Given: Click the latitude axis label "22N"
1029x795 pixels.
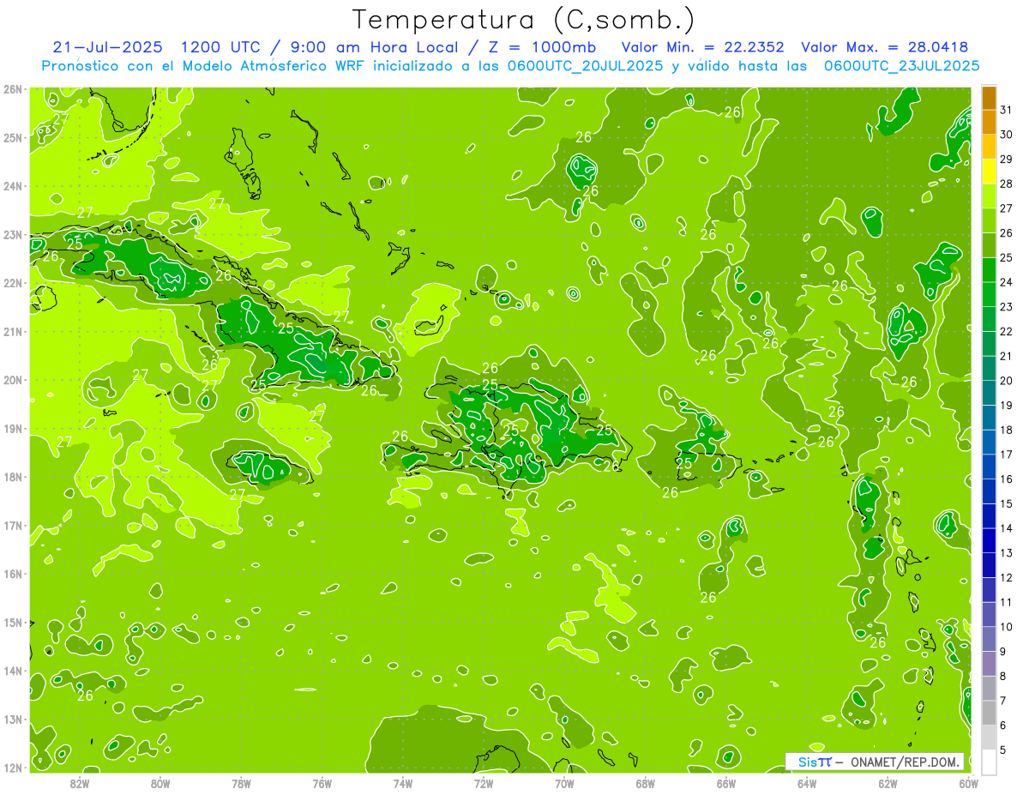Looking at the screenshot, I should tap(12, 283).
